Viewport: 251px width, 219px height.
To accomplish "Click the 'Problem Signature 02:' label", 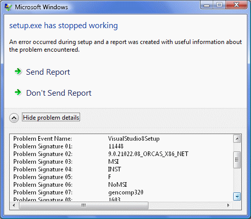I will pyautogui.click(x=43, y=154).
